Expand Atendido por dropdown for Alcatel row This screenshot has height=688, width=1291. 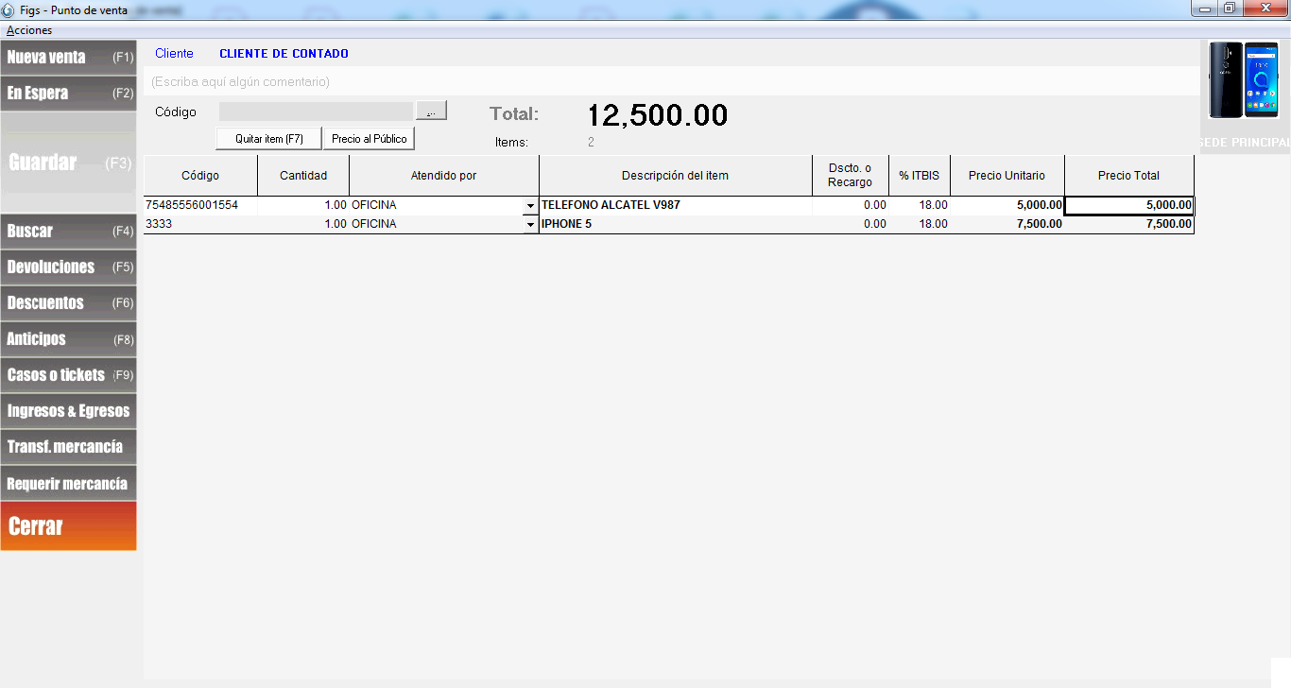[530, 205]
